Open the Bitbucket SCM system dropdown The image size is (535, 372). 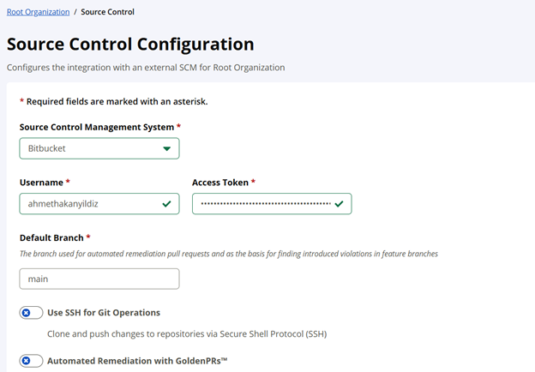click(94, 148)
